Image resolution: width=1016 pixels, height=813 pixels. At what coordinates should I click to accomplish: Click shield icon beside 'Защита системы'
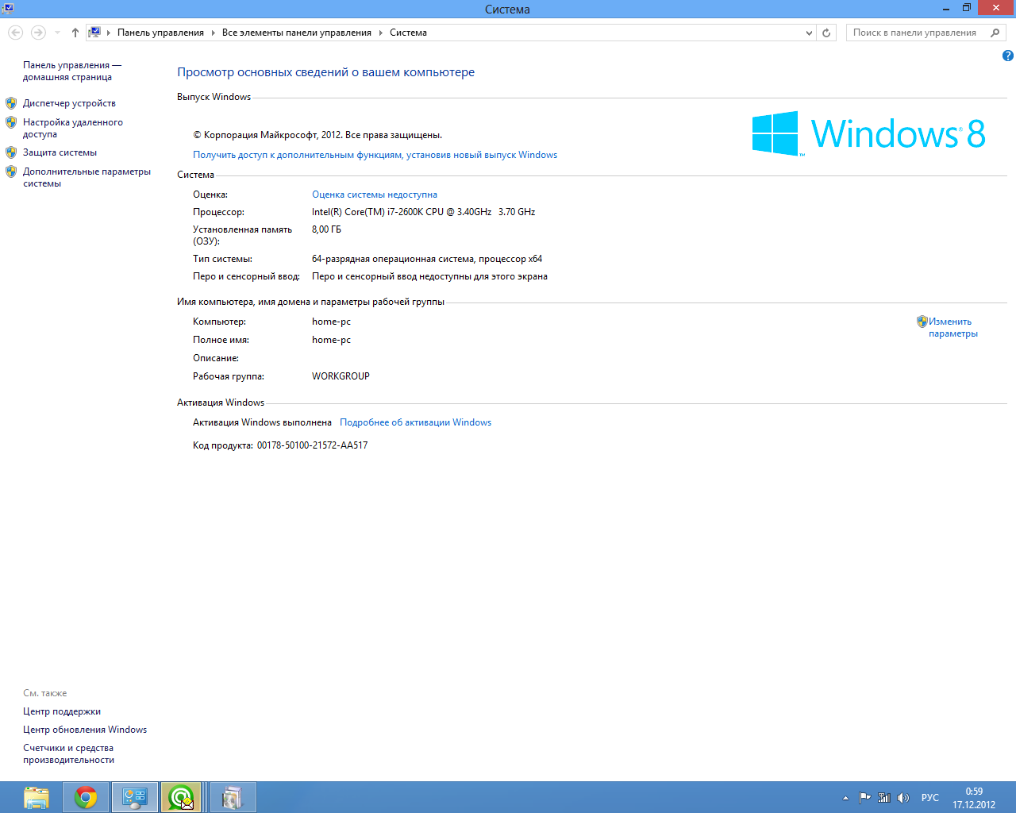pos(11,152)
